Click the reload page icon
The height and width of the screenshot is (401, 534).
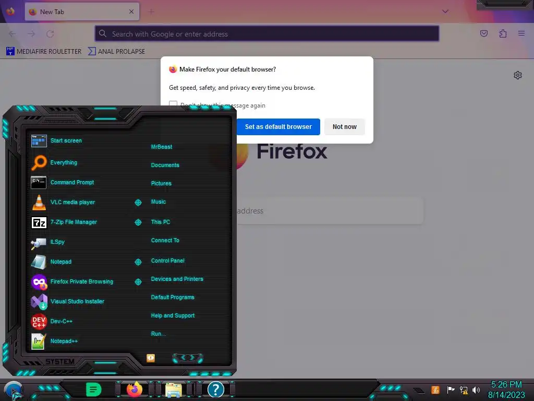pos(51,34)
